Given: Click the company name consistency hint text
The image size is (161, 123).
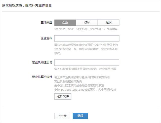Looking at the screenshot, I should [x=86, y=49].
